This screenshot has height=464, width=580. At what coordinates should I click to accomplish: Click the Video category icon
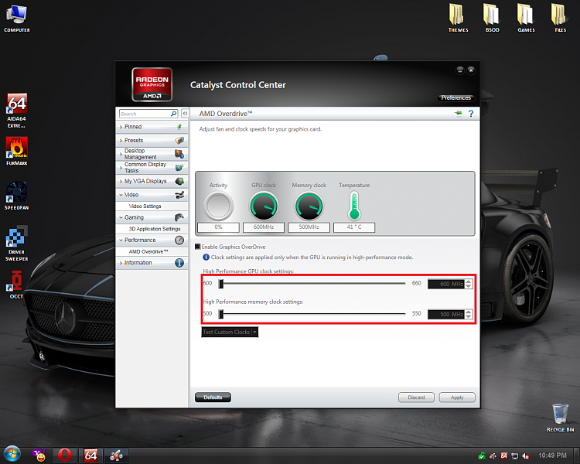179,195
